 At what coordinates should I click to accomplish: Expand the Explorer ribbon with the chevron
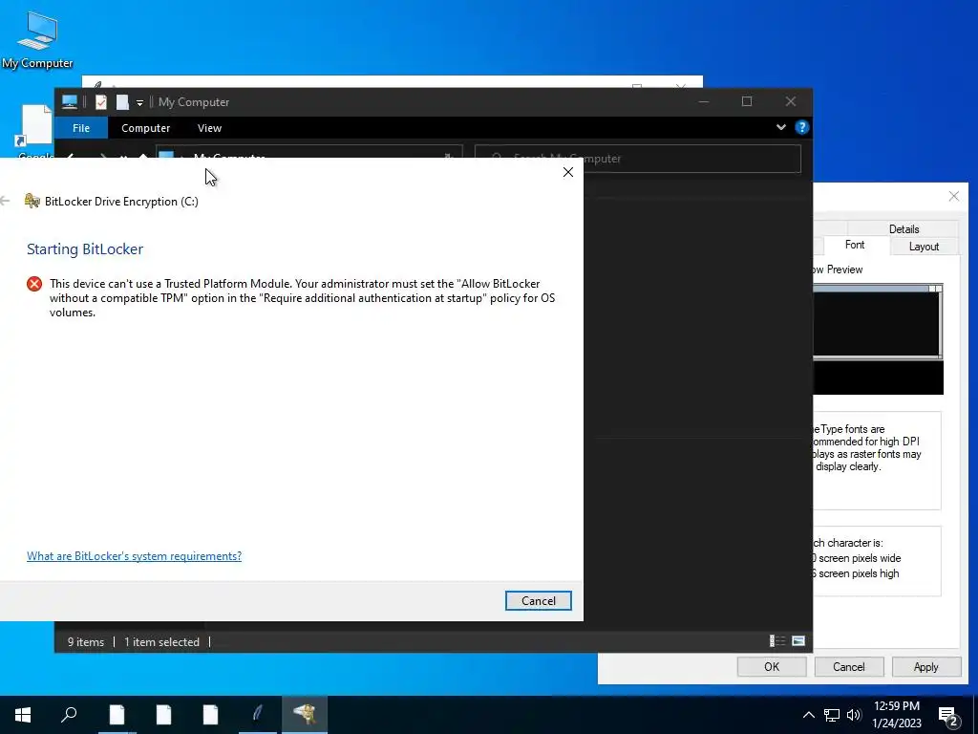(x=780, y=127)
